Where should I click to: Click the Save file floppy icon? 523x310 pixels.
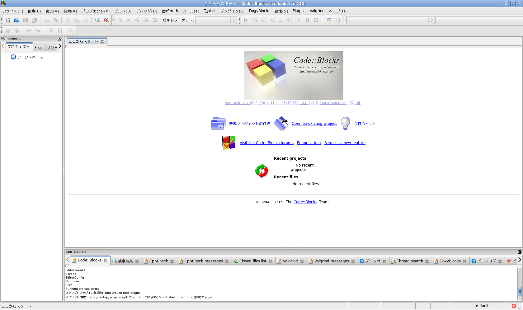pyautogui.click(x=26, y=20)
